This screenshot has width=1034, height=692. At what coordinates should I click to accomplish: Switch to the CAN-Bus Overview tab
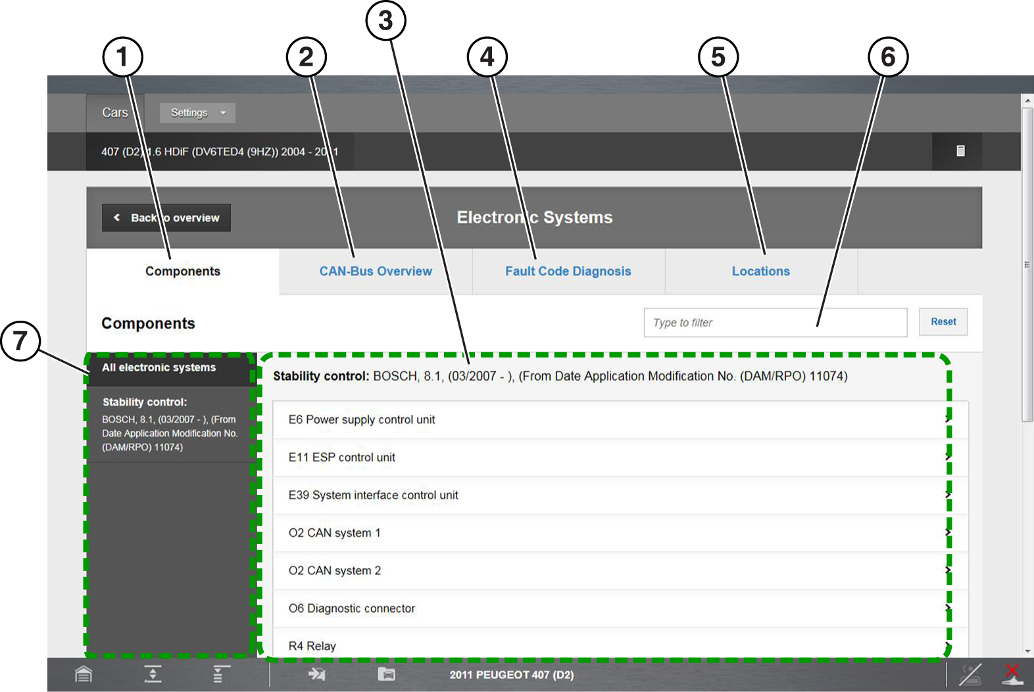coord(376,271)
